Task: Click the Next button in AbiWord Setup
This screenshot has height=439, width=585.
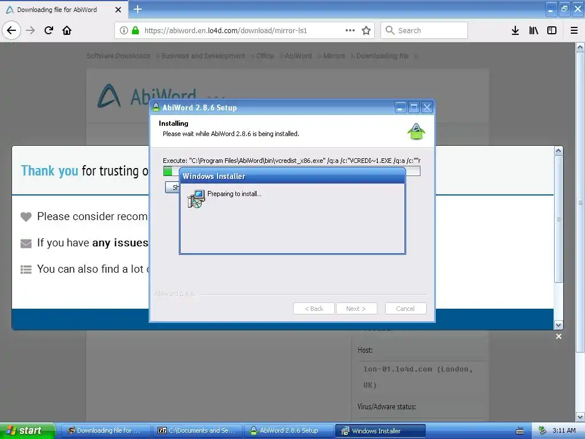Action: click(356, 308)
